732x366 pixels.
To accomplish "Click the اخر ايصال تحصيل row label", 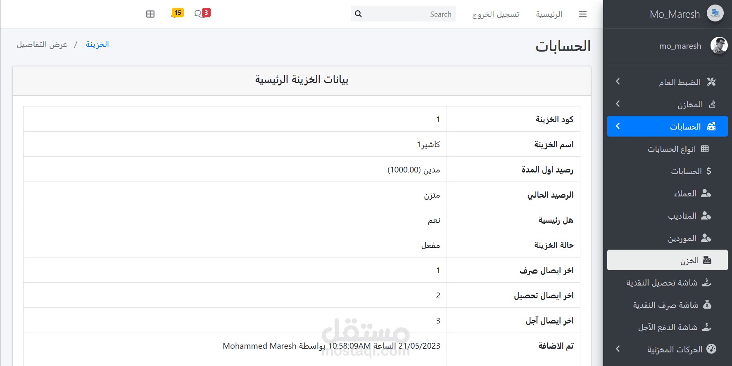I will point(544,295).
